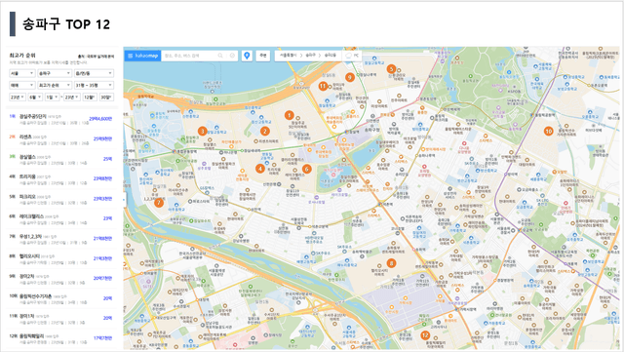The image size is (624, 352).
Task: Click the blue location pin button
Action: point(247,56)
